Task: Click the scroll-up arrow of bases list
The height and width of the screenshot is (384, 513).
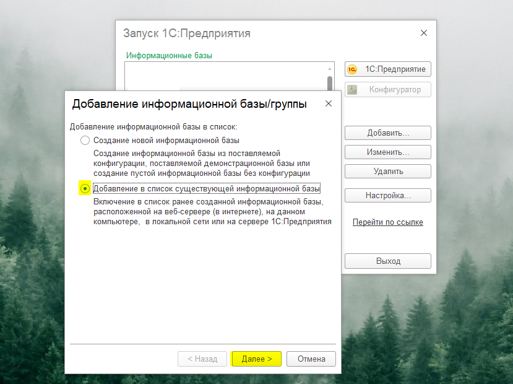Action: pos(330,69)
